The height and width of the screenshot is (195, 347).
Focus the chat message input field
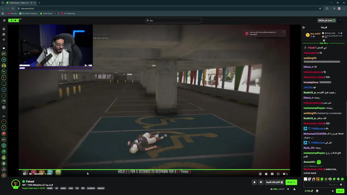[321, 184]
